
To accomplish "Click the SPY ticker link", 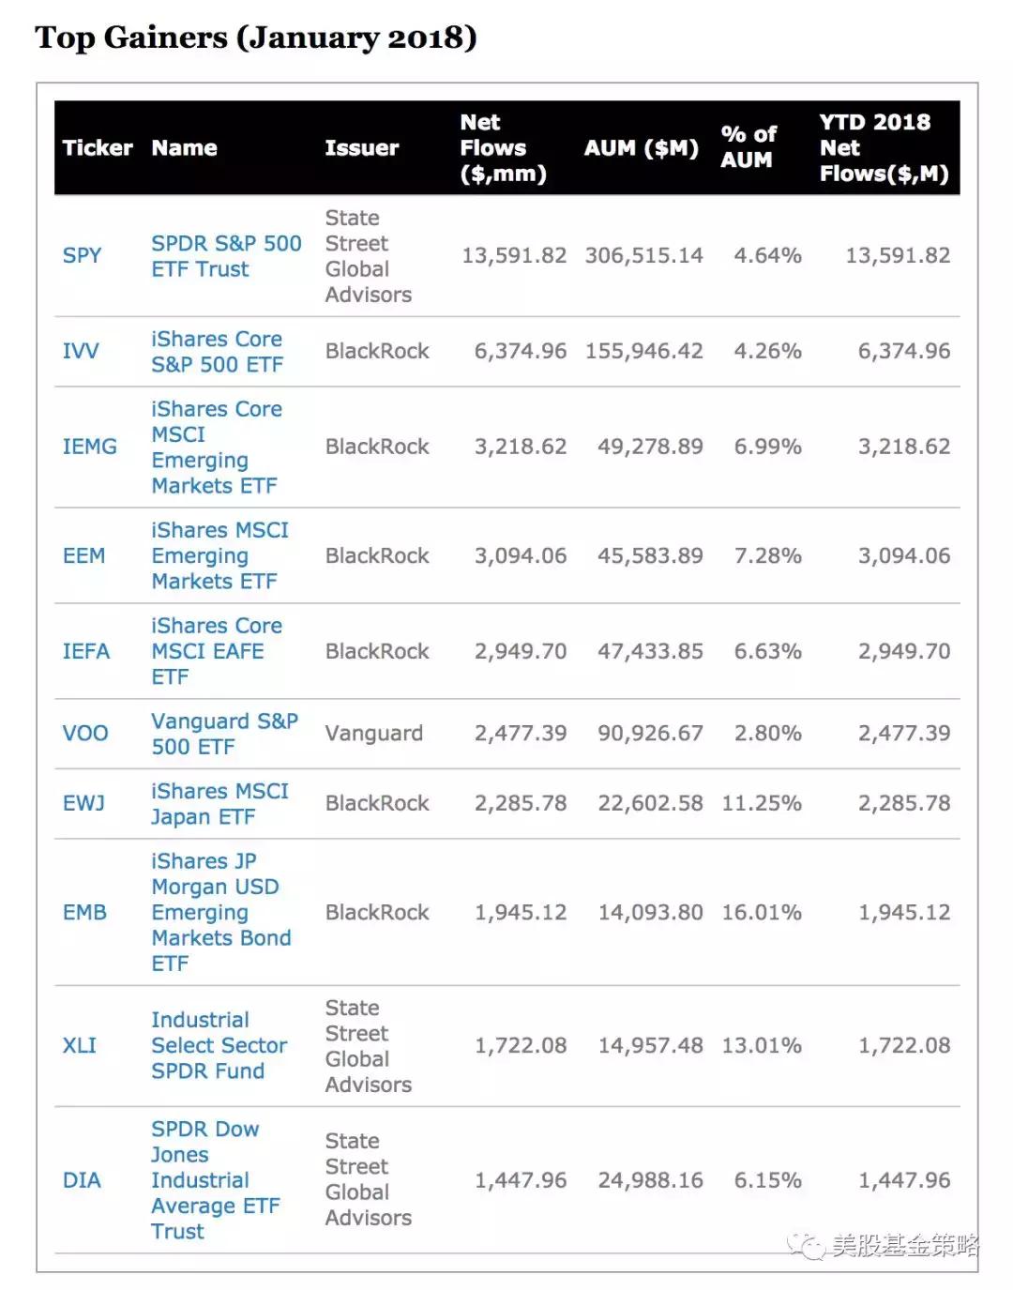I will click(x=82, y=255).
